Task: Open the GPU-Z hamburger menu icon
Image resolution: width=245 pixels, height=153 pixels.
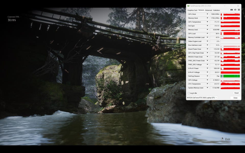Action: pos(239,10)
